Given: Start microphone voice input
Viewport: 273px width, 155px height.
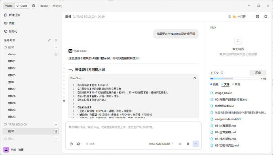Looking at the screenshot, I should click(188, 144).
